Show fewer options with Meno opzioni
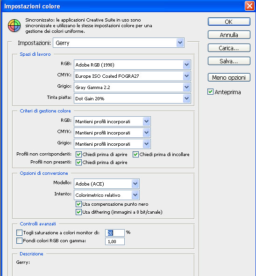Screen dimensions: 256x276 [x=229, y=77]
